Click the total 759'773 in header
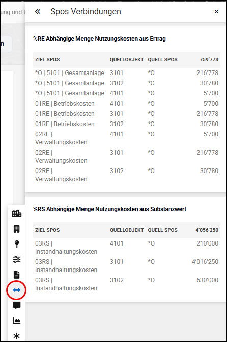This screenshot has height=342, width=227. pyautogui.click(x=209, y=60)
